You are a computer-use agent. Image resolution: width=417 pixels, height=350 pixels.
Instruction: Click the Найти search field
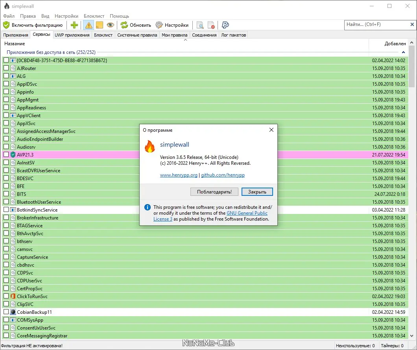(x=377, y=24)
